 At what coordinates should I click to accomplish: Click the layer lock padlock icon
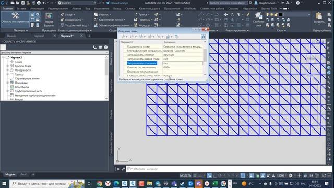coord(276,14)
